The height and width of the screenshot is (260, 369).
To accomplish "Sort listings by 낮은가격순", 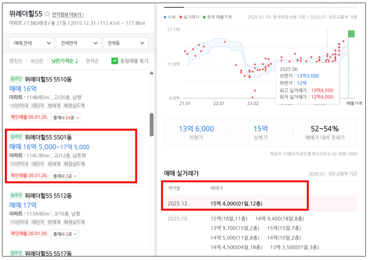I will (65, 61).
